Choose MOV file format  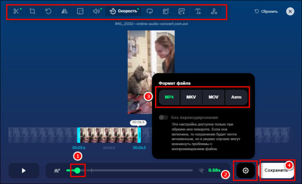[x=214, y=97]
